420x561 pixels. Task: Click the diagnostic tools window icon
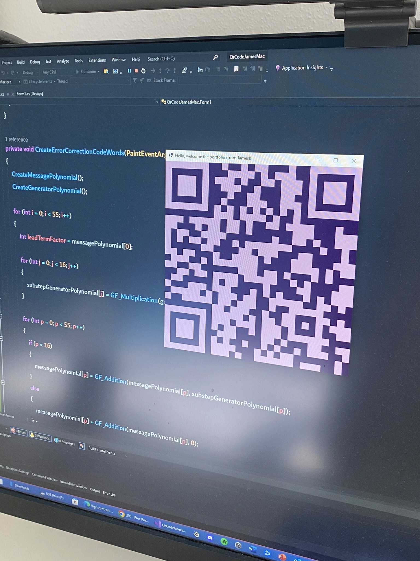[115, 71]
